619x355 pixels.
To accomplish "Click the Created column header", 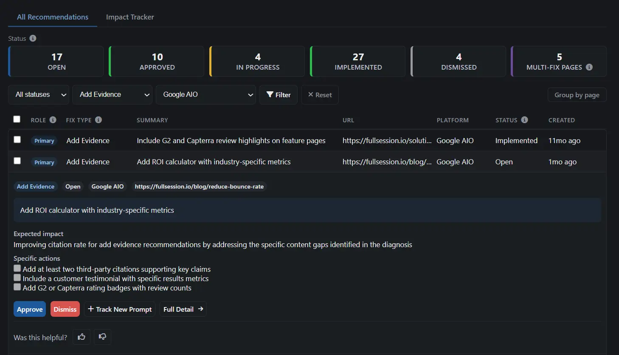I will click(x=562, y=120).
